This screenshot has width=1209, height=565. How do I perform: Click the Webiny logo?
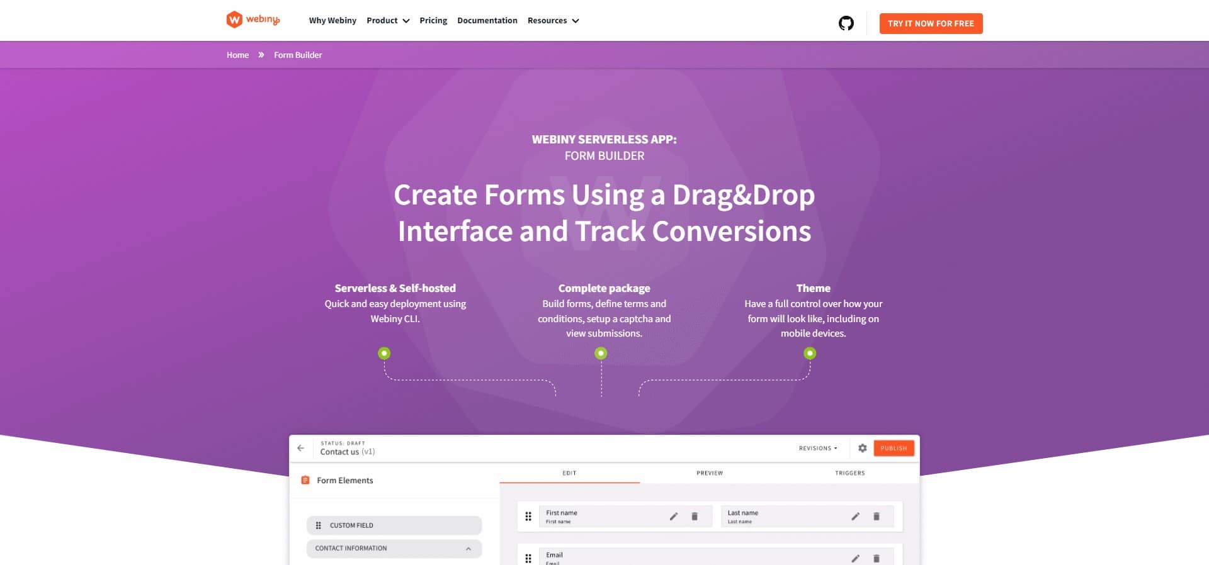point(253,20)
